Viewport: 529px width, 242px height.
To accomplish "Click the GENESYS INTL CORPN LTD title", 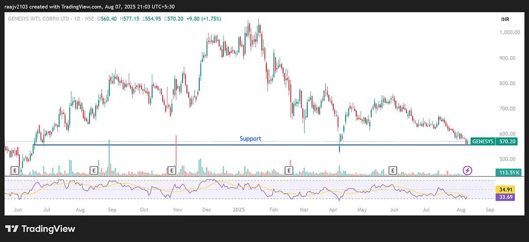I will pyautogui.click(x=39, y=19).
